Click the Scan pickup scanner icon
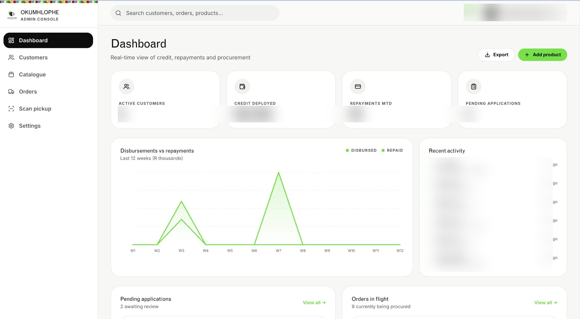Viewport: 580px width, 319px height. click(x=11, y=108)
